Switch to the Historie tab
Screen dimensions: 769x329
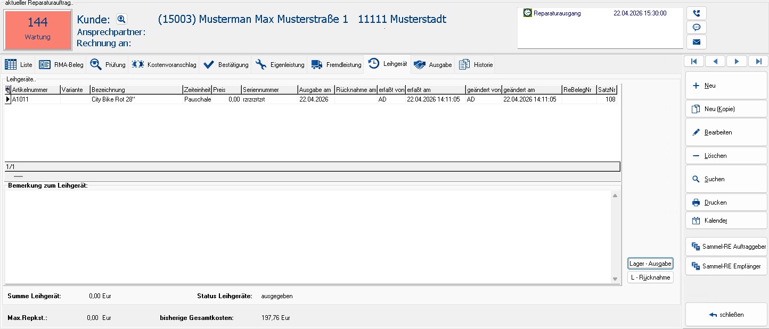476,65
